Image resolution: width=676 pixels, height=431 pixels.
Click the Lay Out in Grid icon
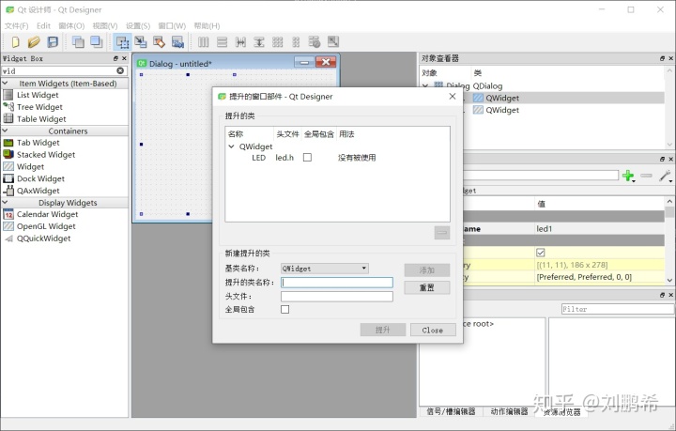(x=278, y=42)
